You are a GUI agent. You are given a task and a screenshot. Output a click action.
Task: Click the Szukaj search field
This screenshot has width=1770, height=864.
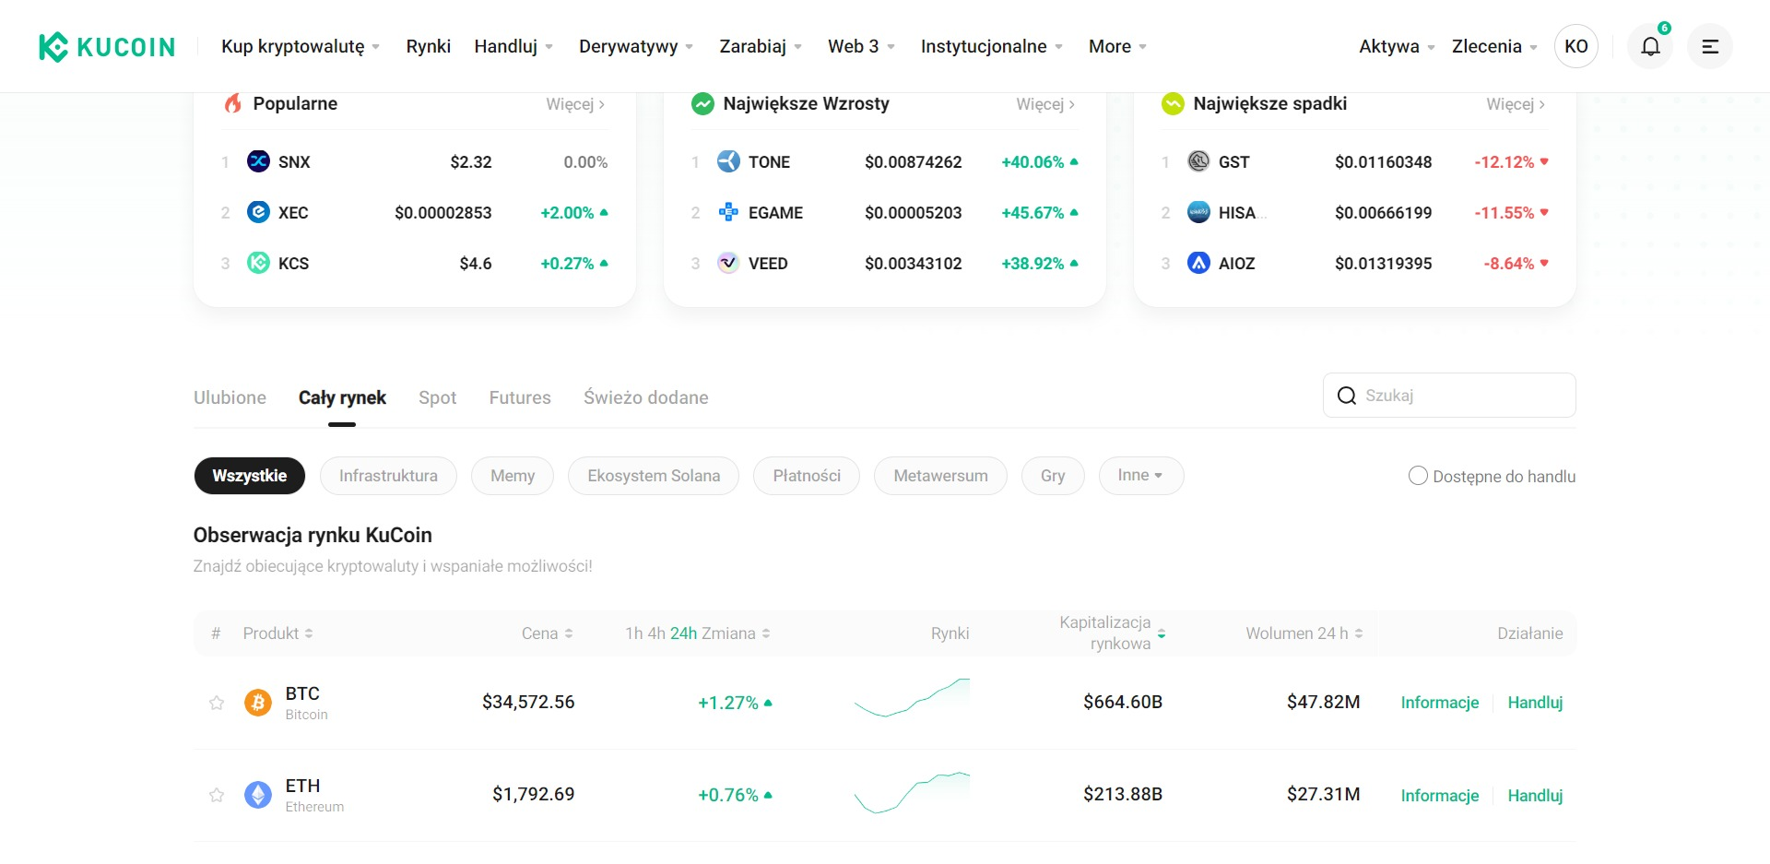(1449, 396)
